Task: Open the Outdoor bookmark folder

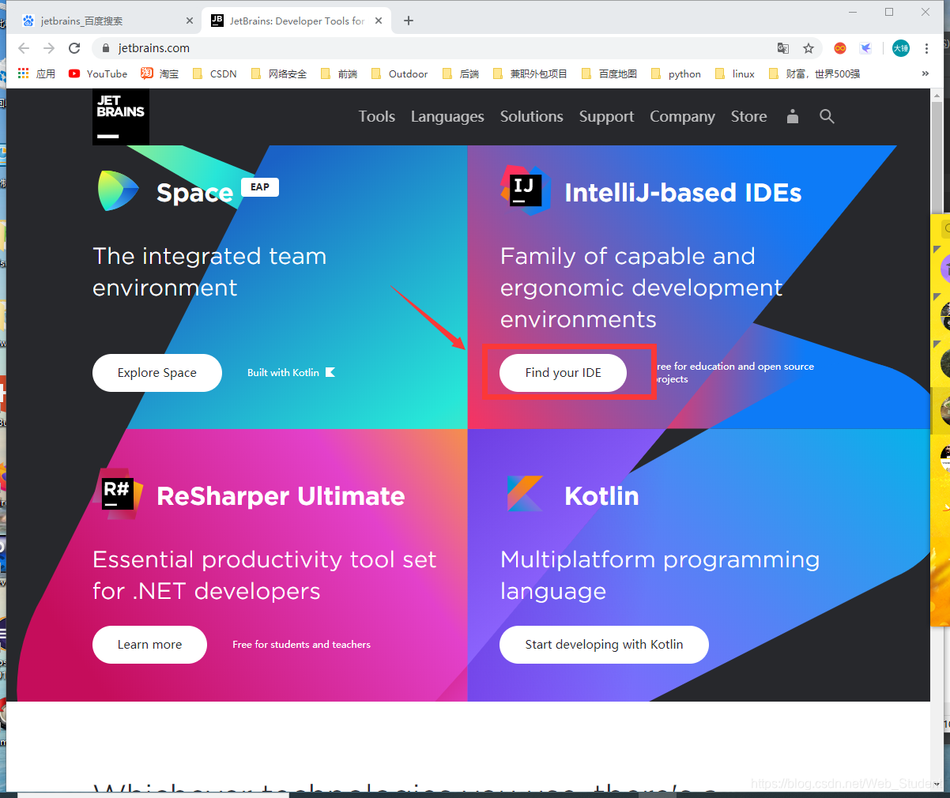Action: (399, 73)
